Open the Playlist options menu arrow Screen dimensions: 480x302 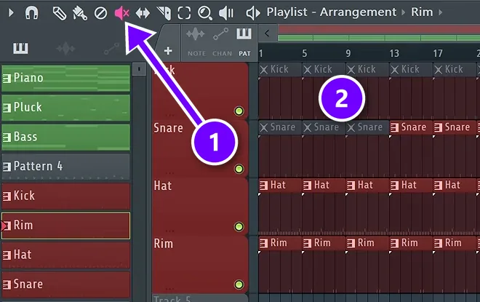(x=11, y=13)
